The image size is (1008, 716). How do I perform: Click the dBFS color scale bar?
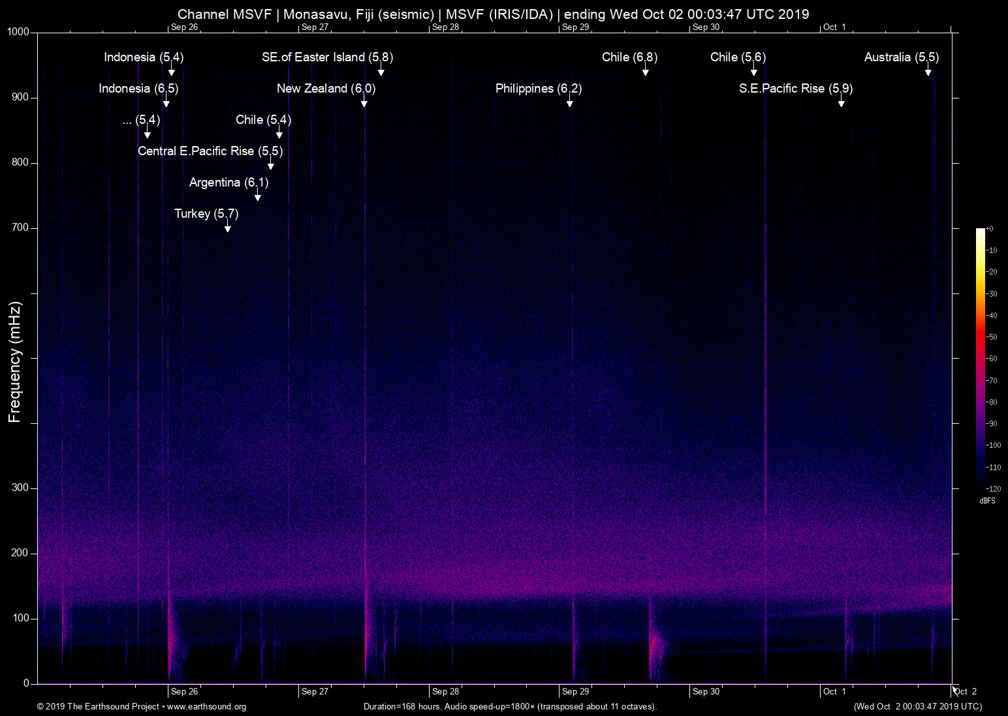(980, 357)
